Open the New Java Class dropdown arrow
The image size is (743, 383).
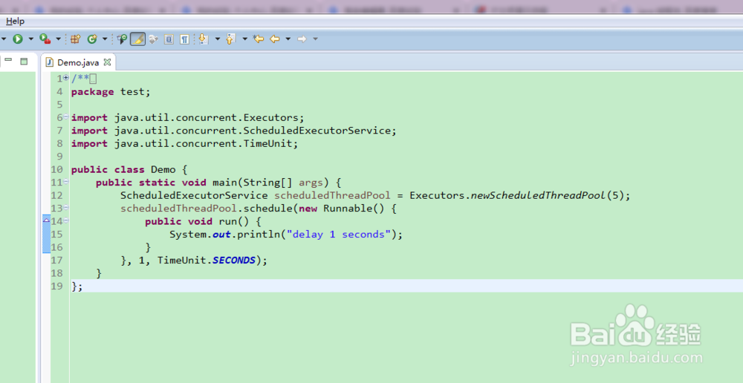(105, 39)
